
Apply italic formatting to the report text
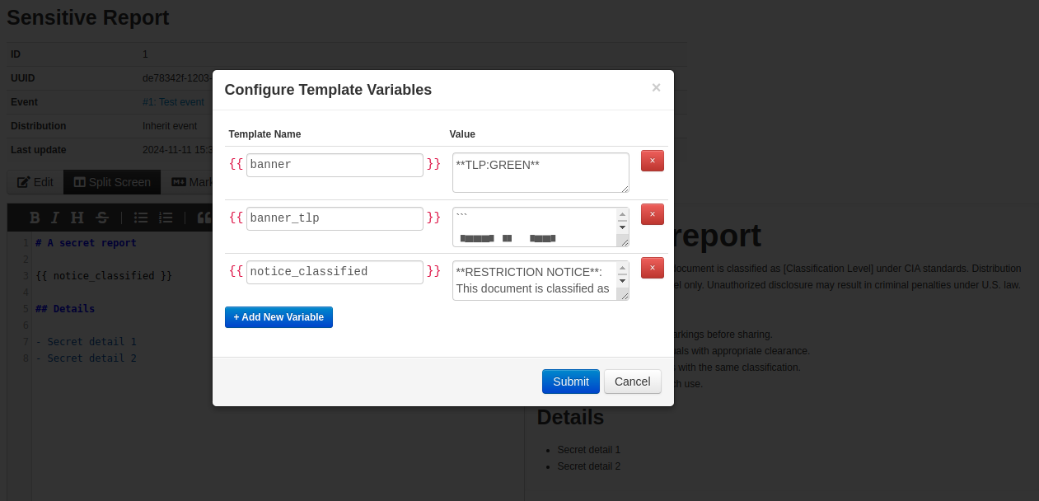coord(55,217)
